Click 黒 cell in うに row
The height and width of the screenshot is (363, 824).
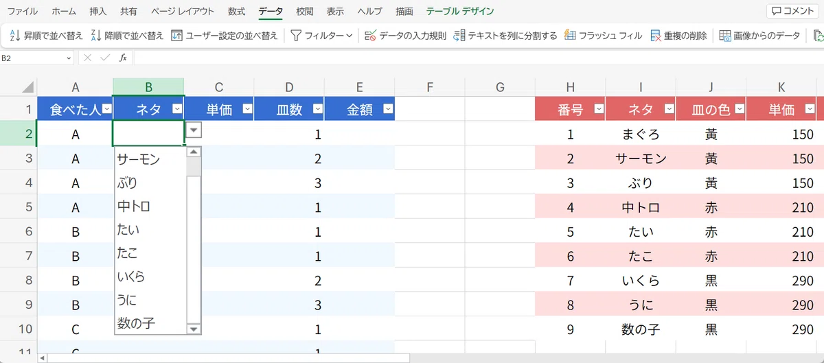click(711, 304)
